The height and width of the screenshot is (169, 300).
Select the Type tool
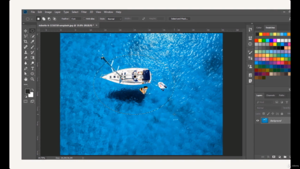(x=32, y=69)
